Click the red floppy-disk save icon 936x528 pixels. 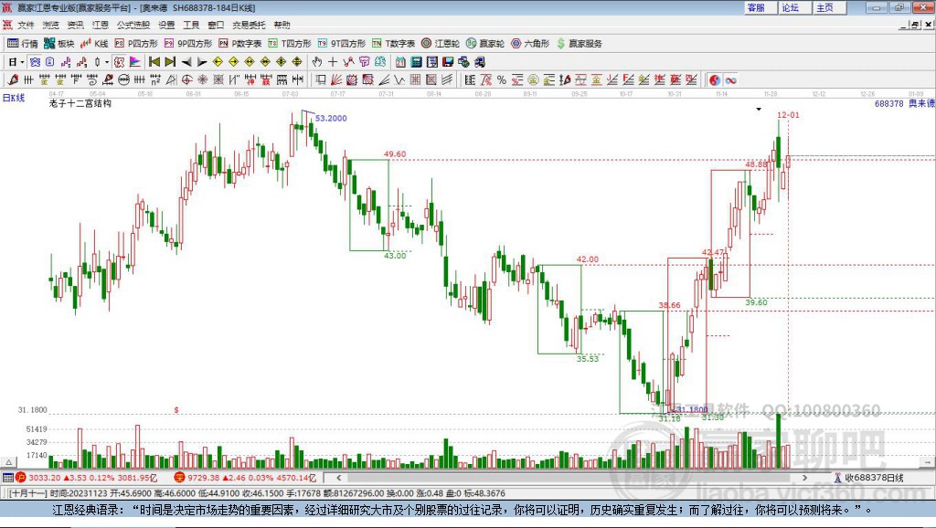[x=448, y=61]
